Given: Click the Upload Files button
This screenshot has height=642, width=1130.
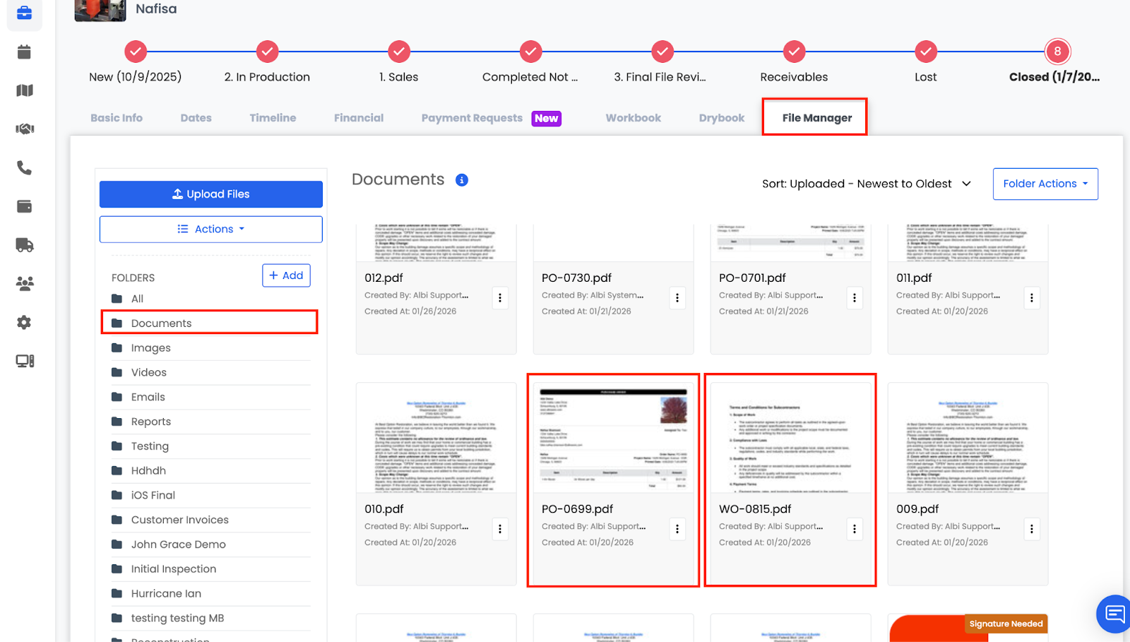Looking at the screenshot, I should 211,194.
